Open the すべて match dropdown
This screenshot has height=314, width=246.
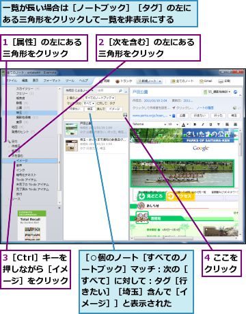[89, 103]
